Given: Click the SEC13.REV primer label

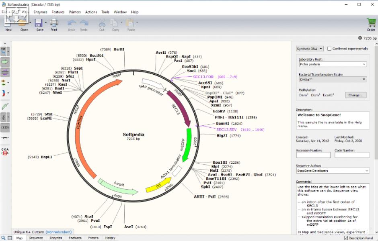Looking at the screenshot, I should (227, 129).
